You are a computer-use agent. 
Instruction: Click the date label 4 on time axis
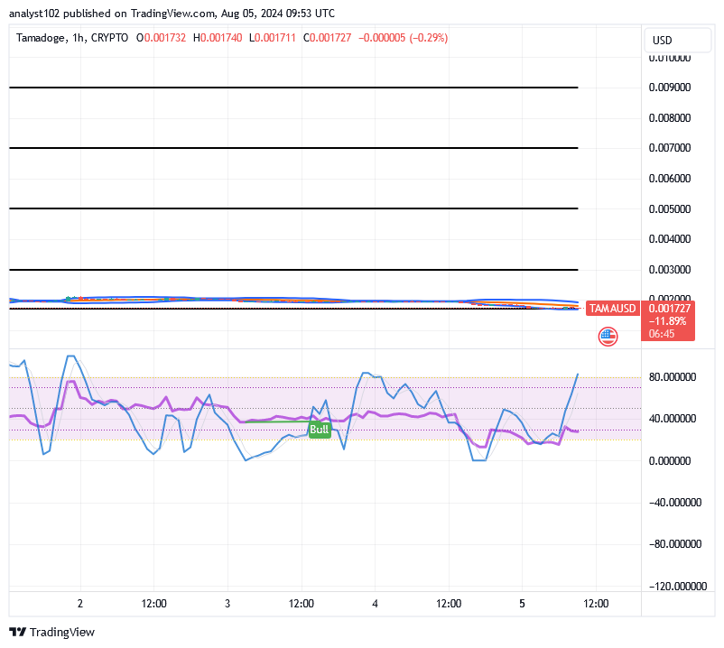point(375,604)
